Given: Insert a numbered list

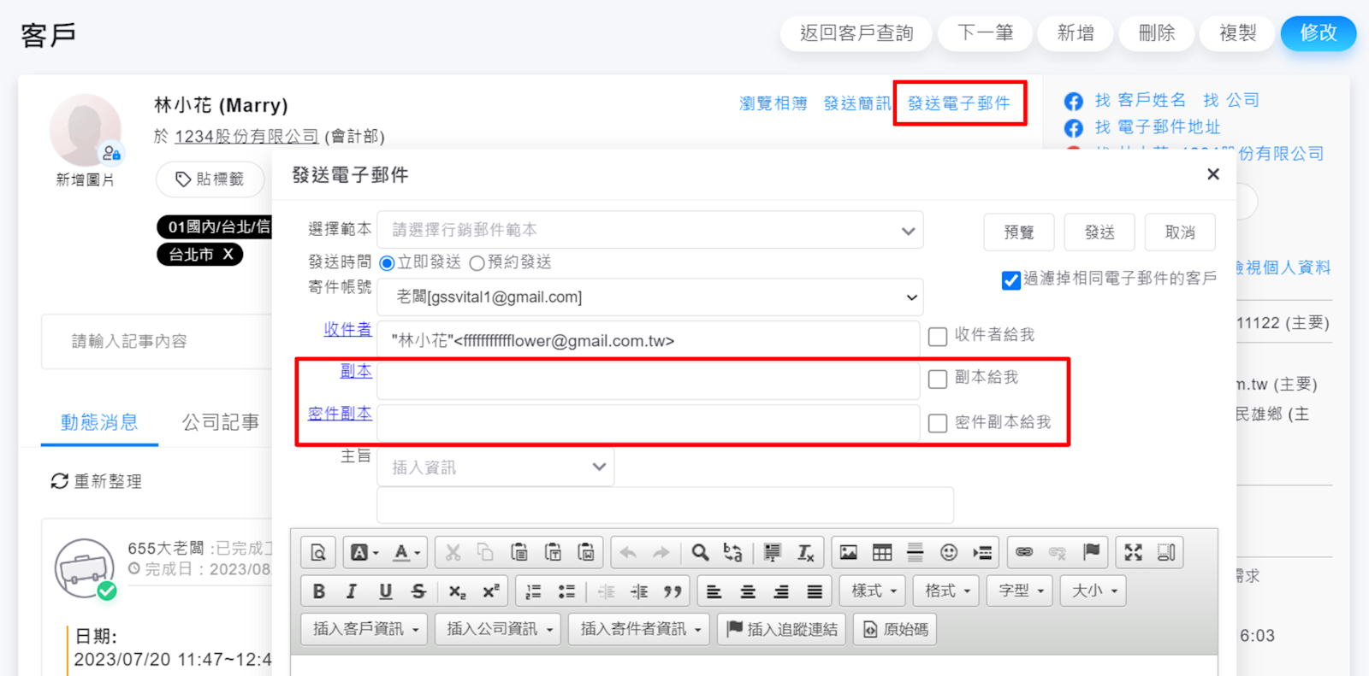Looking at the screenshot, I should tap(533, 591).
